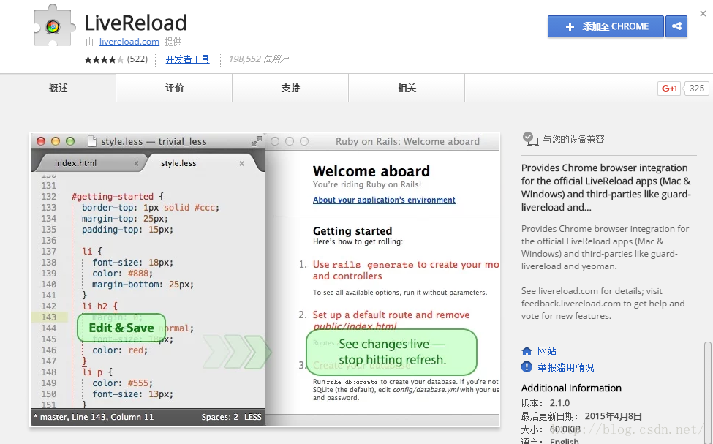713x444 pixels.
Task: Click the LiveReload title heading
Action: pos(135,23)
